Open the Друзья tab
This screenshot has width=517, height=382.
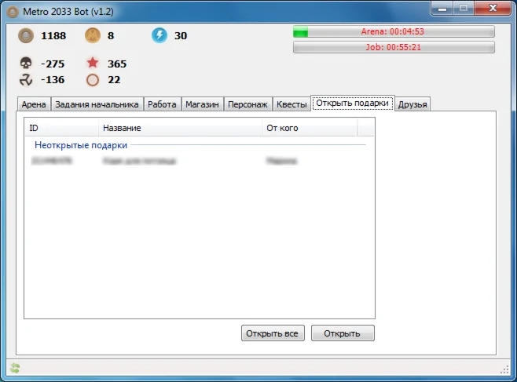[x=412, y=104]
